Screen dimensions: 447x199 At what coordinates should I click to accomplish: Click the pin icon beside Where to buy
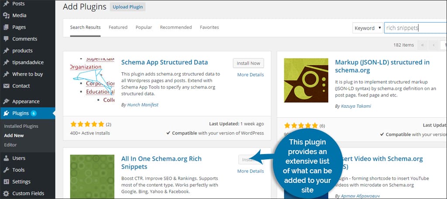(x=6, y=74)
